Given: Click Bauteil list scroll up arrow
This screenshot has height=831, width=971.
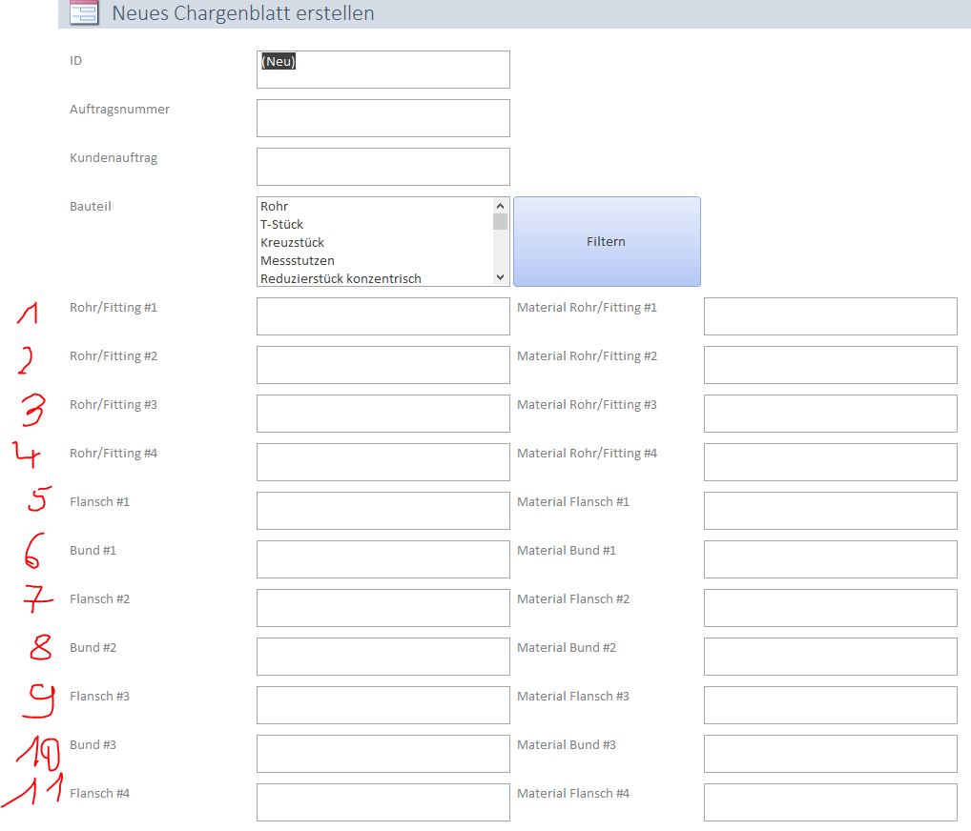Looking at the screenshot, I should (x=501, y=206).
